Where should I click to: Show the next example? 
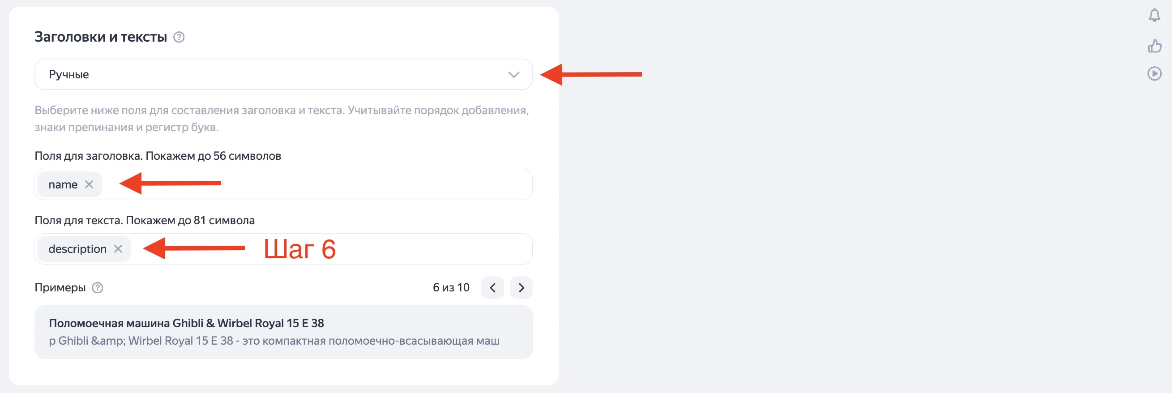pyautogui.click(x=521, y=287)
